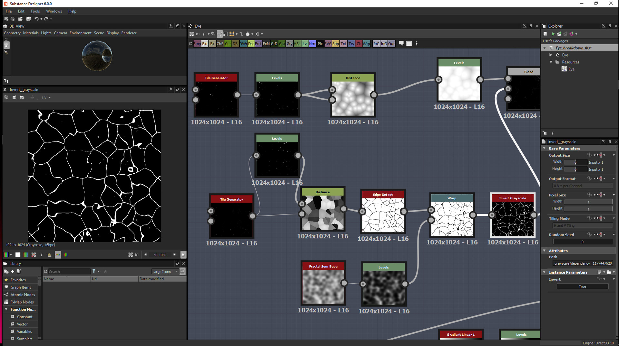Expand the Eye graph in Explorer
Image resolution: width=619 pixels, height=346 pixels.
click(551, 55)
